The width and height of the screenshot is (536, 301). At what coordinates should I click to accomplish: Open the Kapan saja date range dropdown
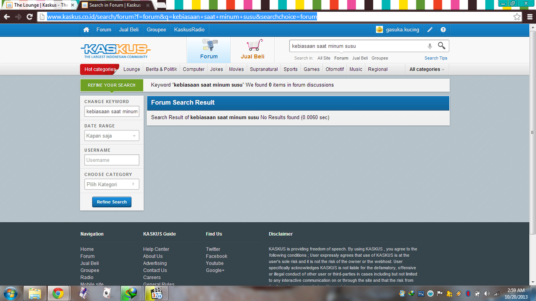click(x=112, y=136)
